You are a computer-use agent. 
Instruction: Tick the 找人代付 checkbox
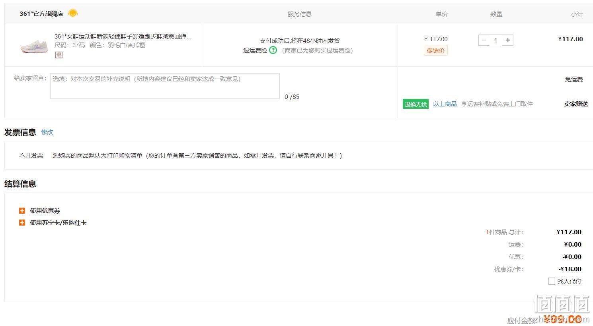552,281
